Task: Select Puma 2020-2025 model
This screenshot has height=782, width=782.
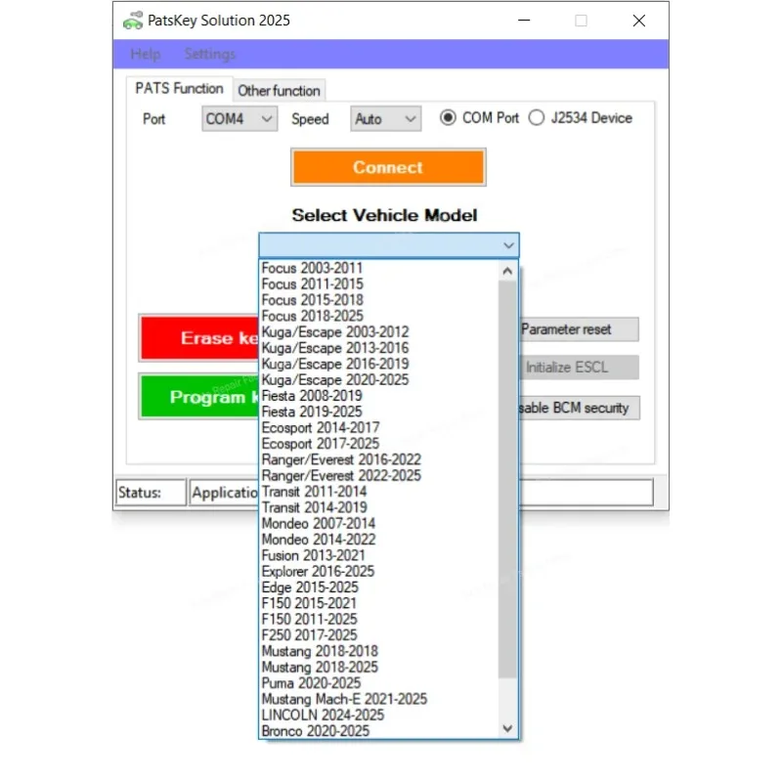Action: 379,683
